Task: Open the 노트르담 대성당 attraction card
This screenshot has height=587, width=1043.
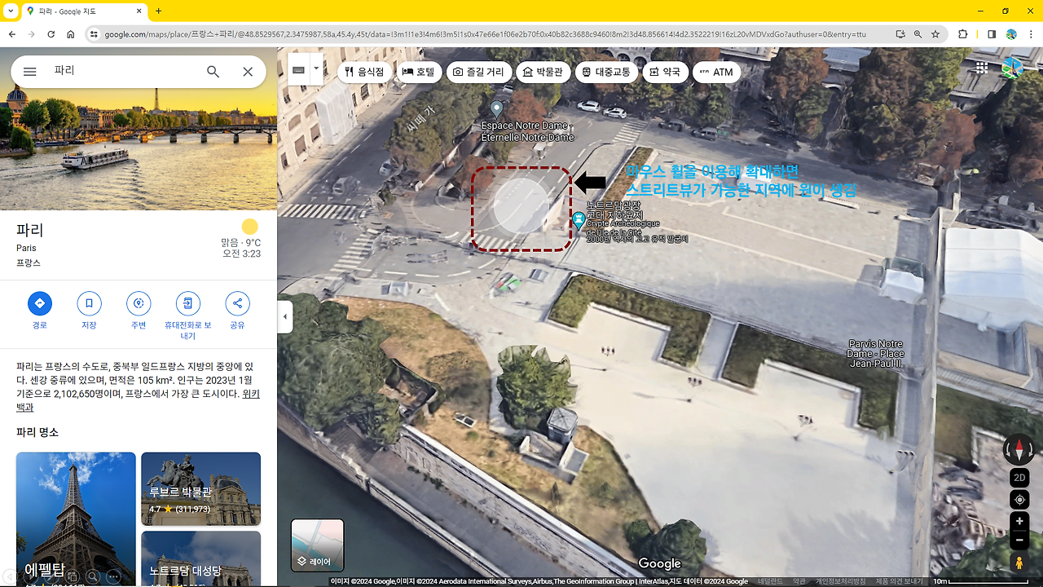Action: click(201, 559)
